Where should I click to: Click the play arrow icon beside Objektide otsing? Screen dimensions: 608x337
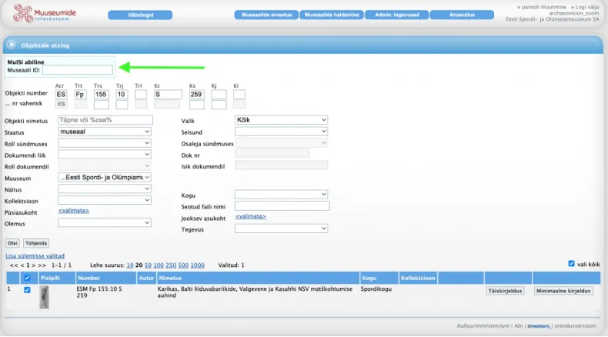point(12,45)
